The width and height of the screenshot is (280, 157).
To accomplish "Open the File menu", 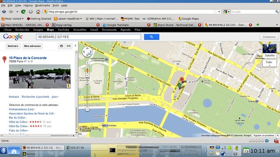I will [3, 5].
